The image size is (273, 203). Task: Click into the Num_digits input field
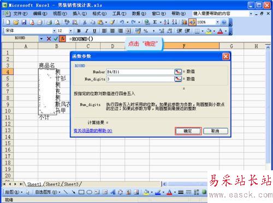(140, 79)
